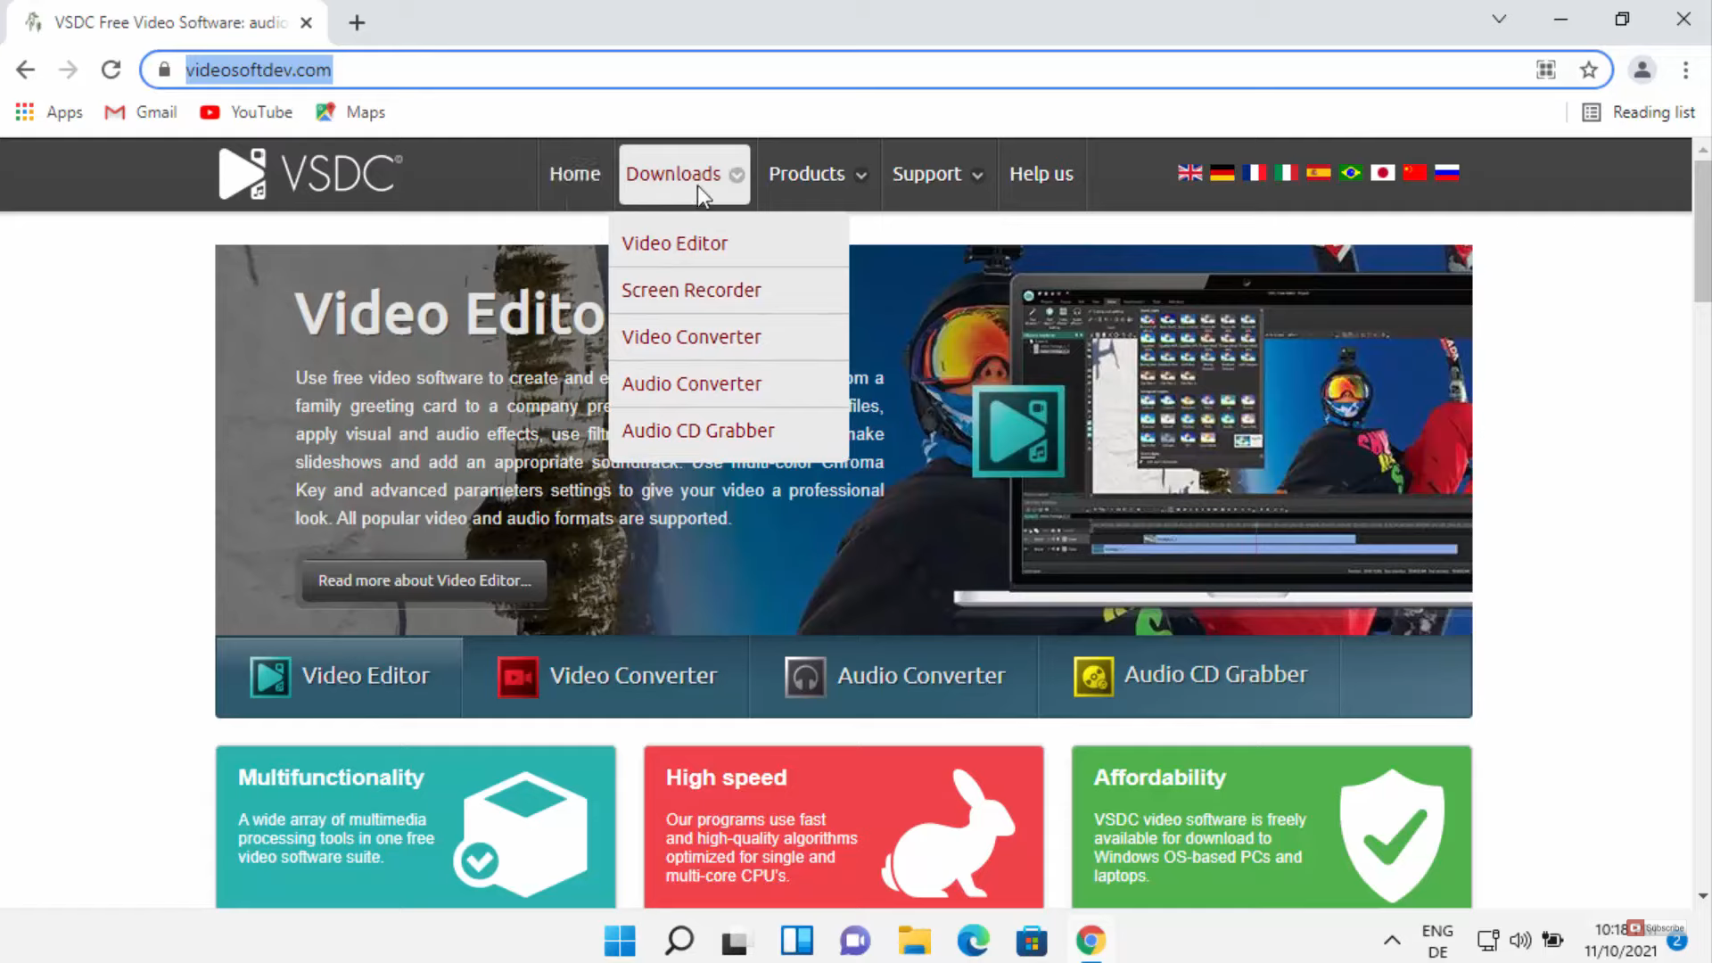Click the headphones Audio Converter icon
Viewport: 1712px width, 963px height.
[804, 677]
